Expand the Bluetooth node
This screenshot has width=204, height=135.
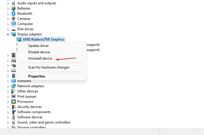[8, 14]
